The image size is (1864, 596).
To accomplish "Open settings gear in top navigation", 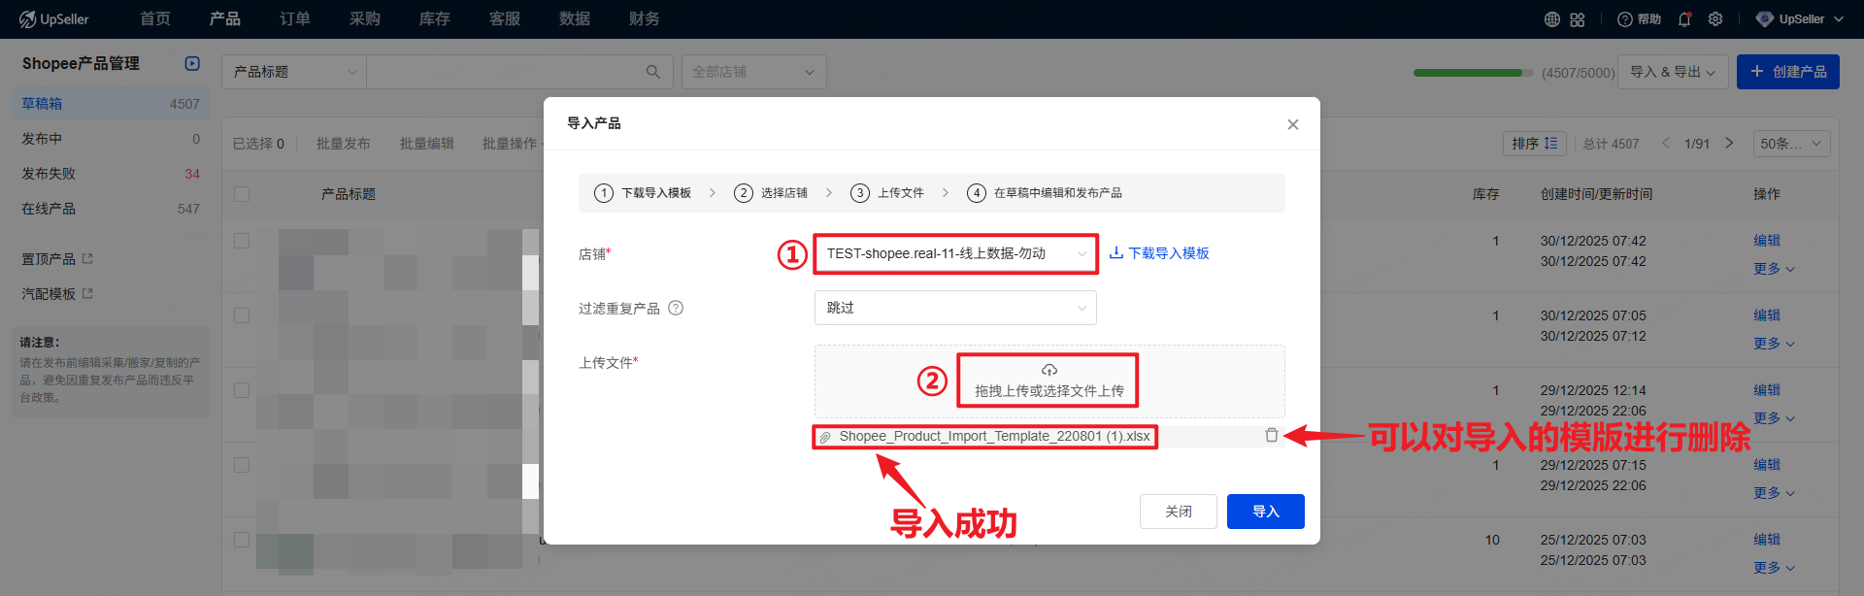I will [x=1715, y=19].
